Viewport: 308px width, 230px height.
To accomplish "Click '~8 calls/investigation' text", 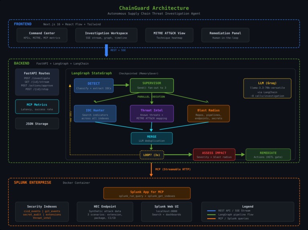I will coord(267,96).
